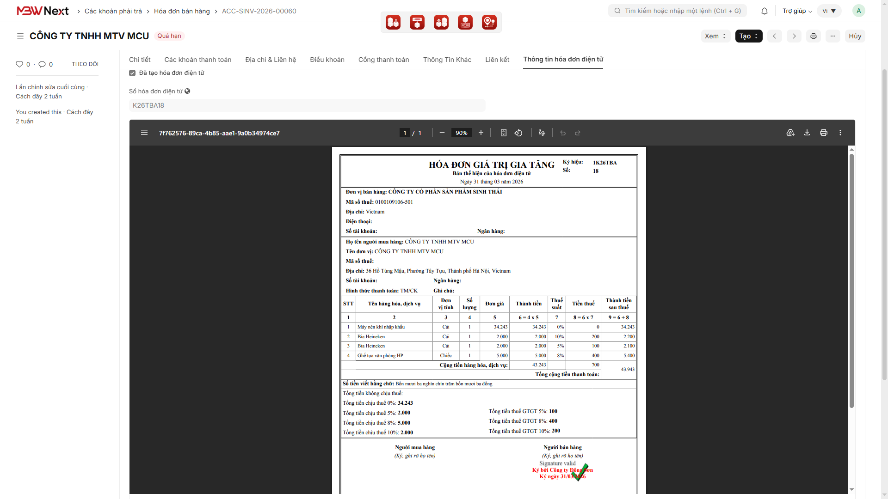Like the document with heart icon
This screenshot has width=888, height=499.
tap(19, 64)
